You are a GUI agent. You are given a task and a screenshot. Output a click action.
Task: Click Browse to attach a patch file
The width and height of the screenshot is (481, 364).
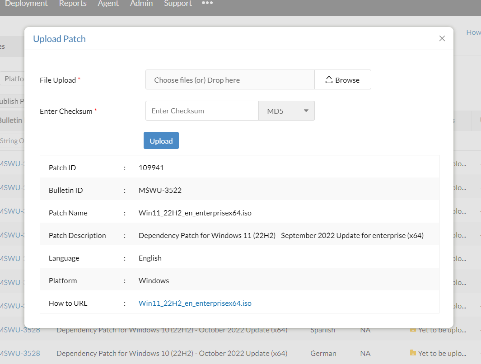click(x=343, y=79)
